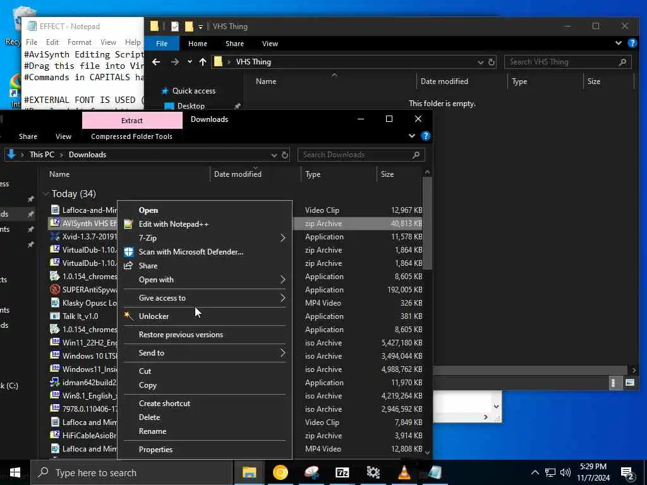
Task: Sort Downloads by the Size column
Action: pyautogui.click(x=387, y=174)
